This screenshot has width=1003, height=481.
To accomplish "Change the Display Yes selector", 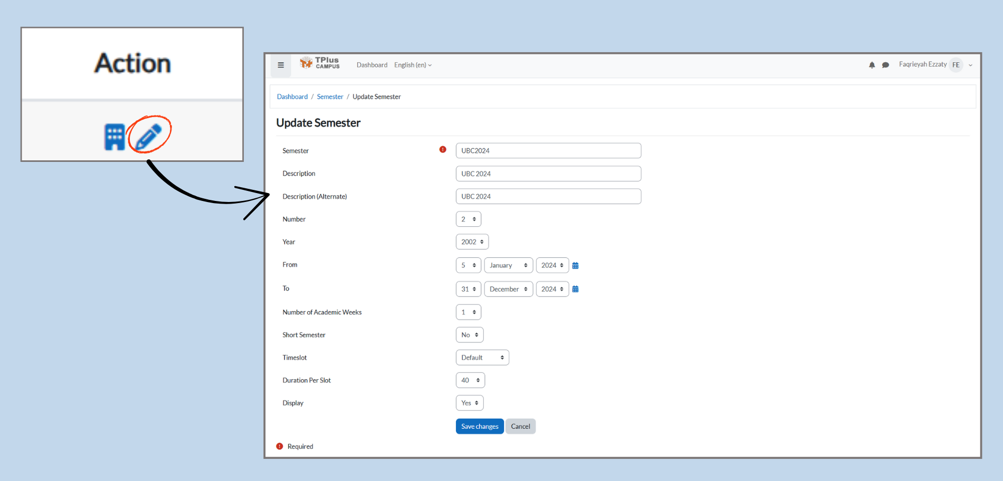I will coord(470,403).
